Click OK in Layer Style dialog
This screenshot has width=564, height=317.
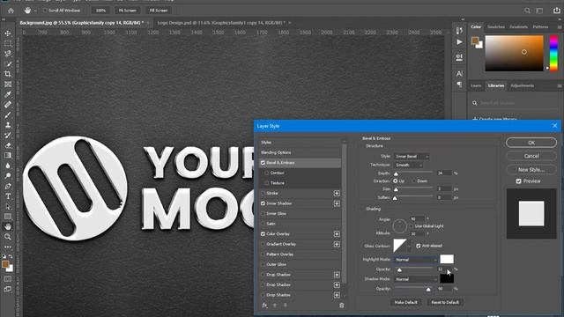[531, 143]
